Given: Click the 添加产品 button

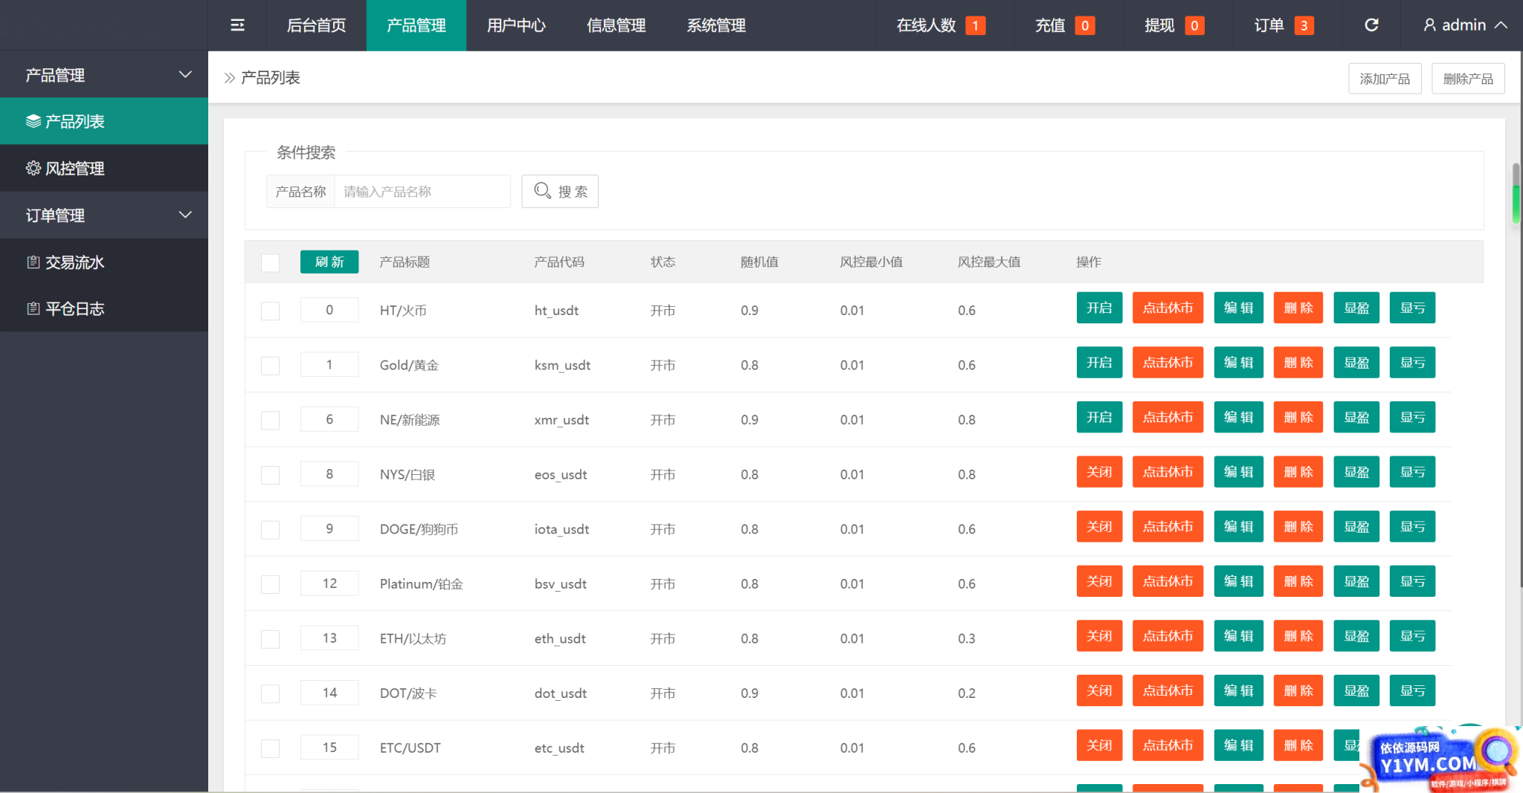Looking at the screenshot, I should (x=1385, y=79).
